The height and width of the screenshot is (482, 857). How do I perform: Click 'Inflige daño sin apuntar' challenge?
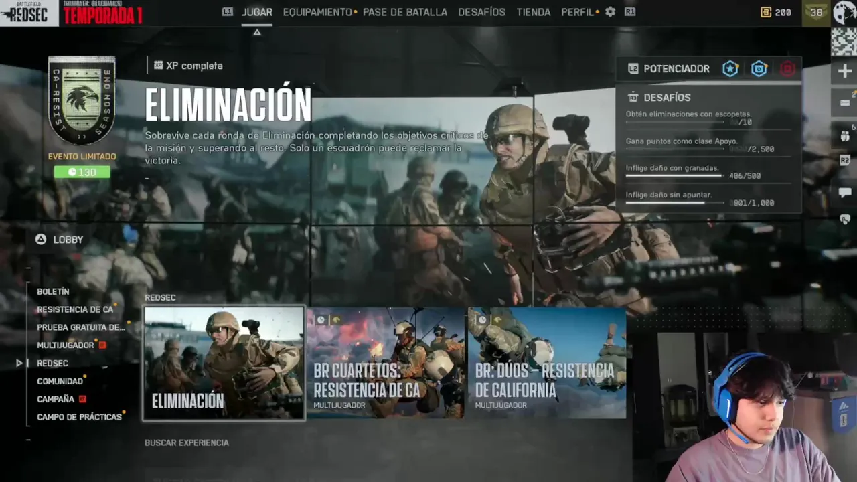[669, 195]
